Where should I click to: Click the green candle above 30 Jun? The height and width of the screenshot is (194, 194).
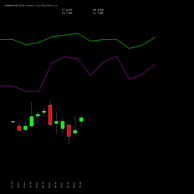click(31, 121)
